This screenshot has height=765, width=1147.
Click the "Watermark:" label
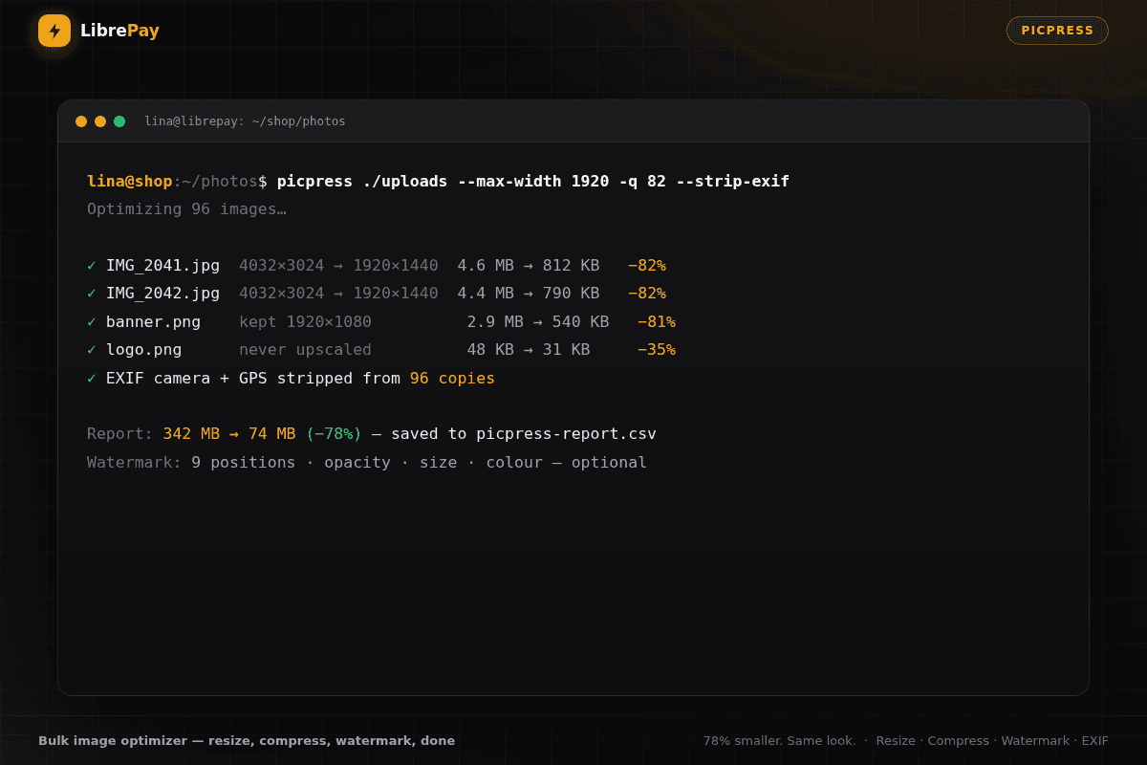(x=135, y=463)
